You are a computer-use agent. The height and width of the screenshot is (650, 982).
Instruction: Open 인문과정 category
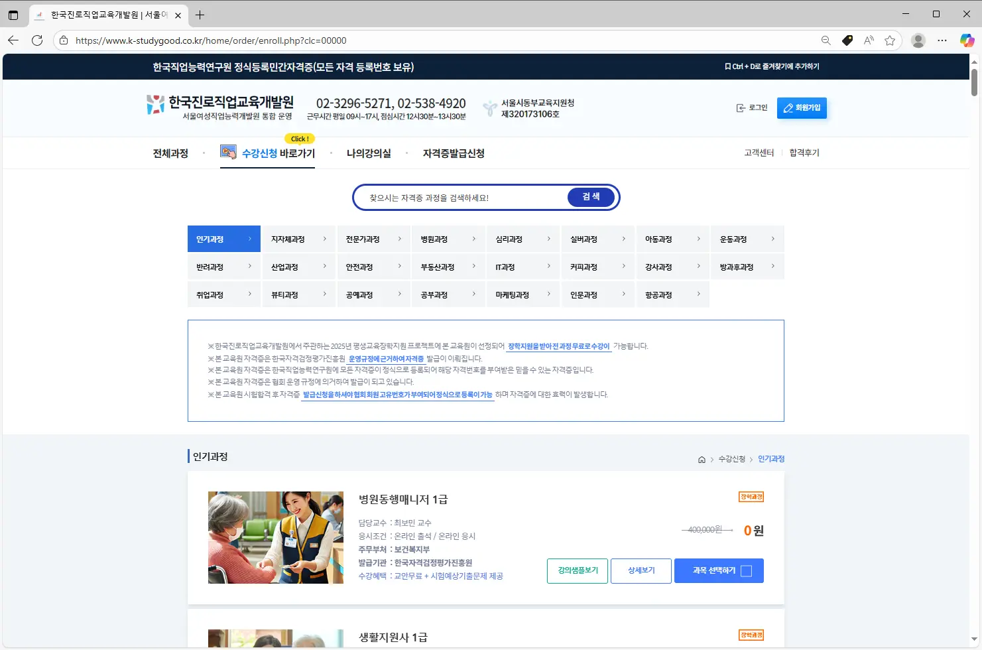pyautogui.click(x=598, y=294)
